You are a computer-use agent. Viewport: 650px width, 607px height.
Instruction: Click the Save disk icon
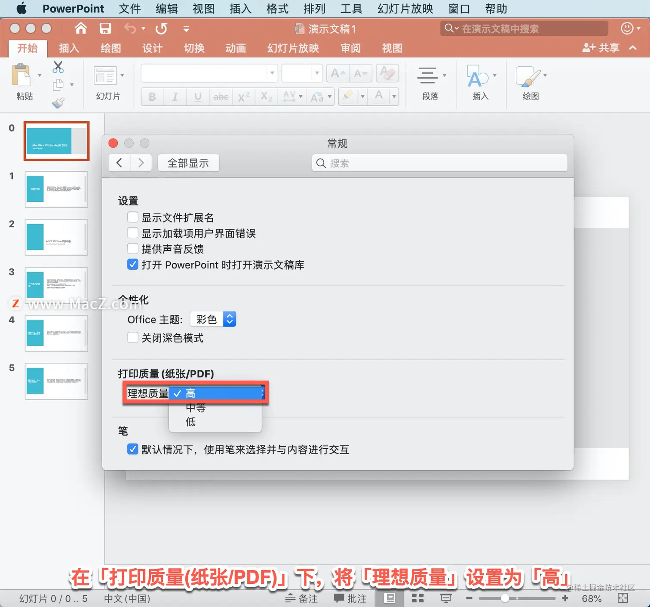click(x=105, y=28)
